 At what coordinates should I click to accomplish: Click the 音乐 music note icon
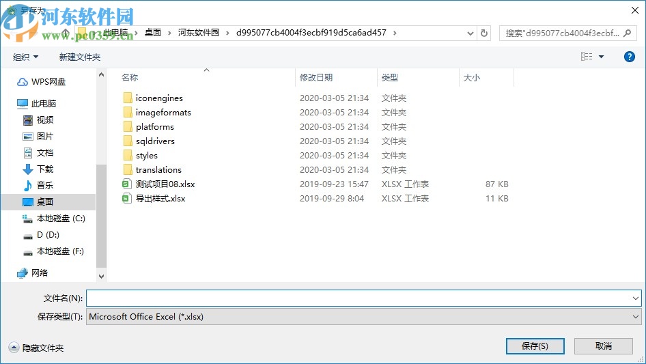pos(27,186)
